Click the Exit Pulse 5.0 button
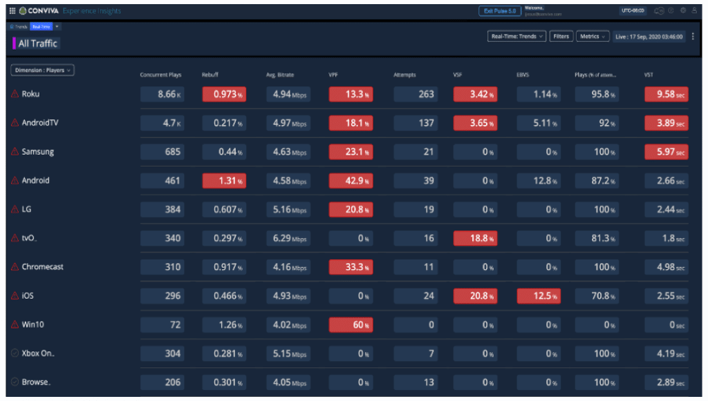 click(500, 11)
